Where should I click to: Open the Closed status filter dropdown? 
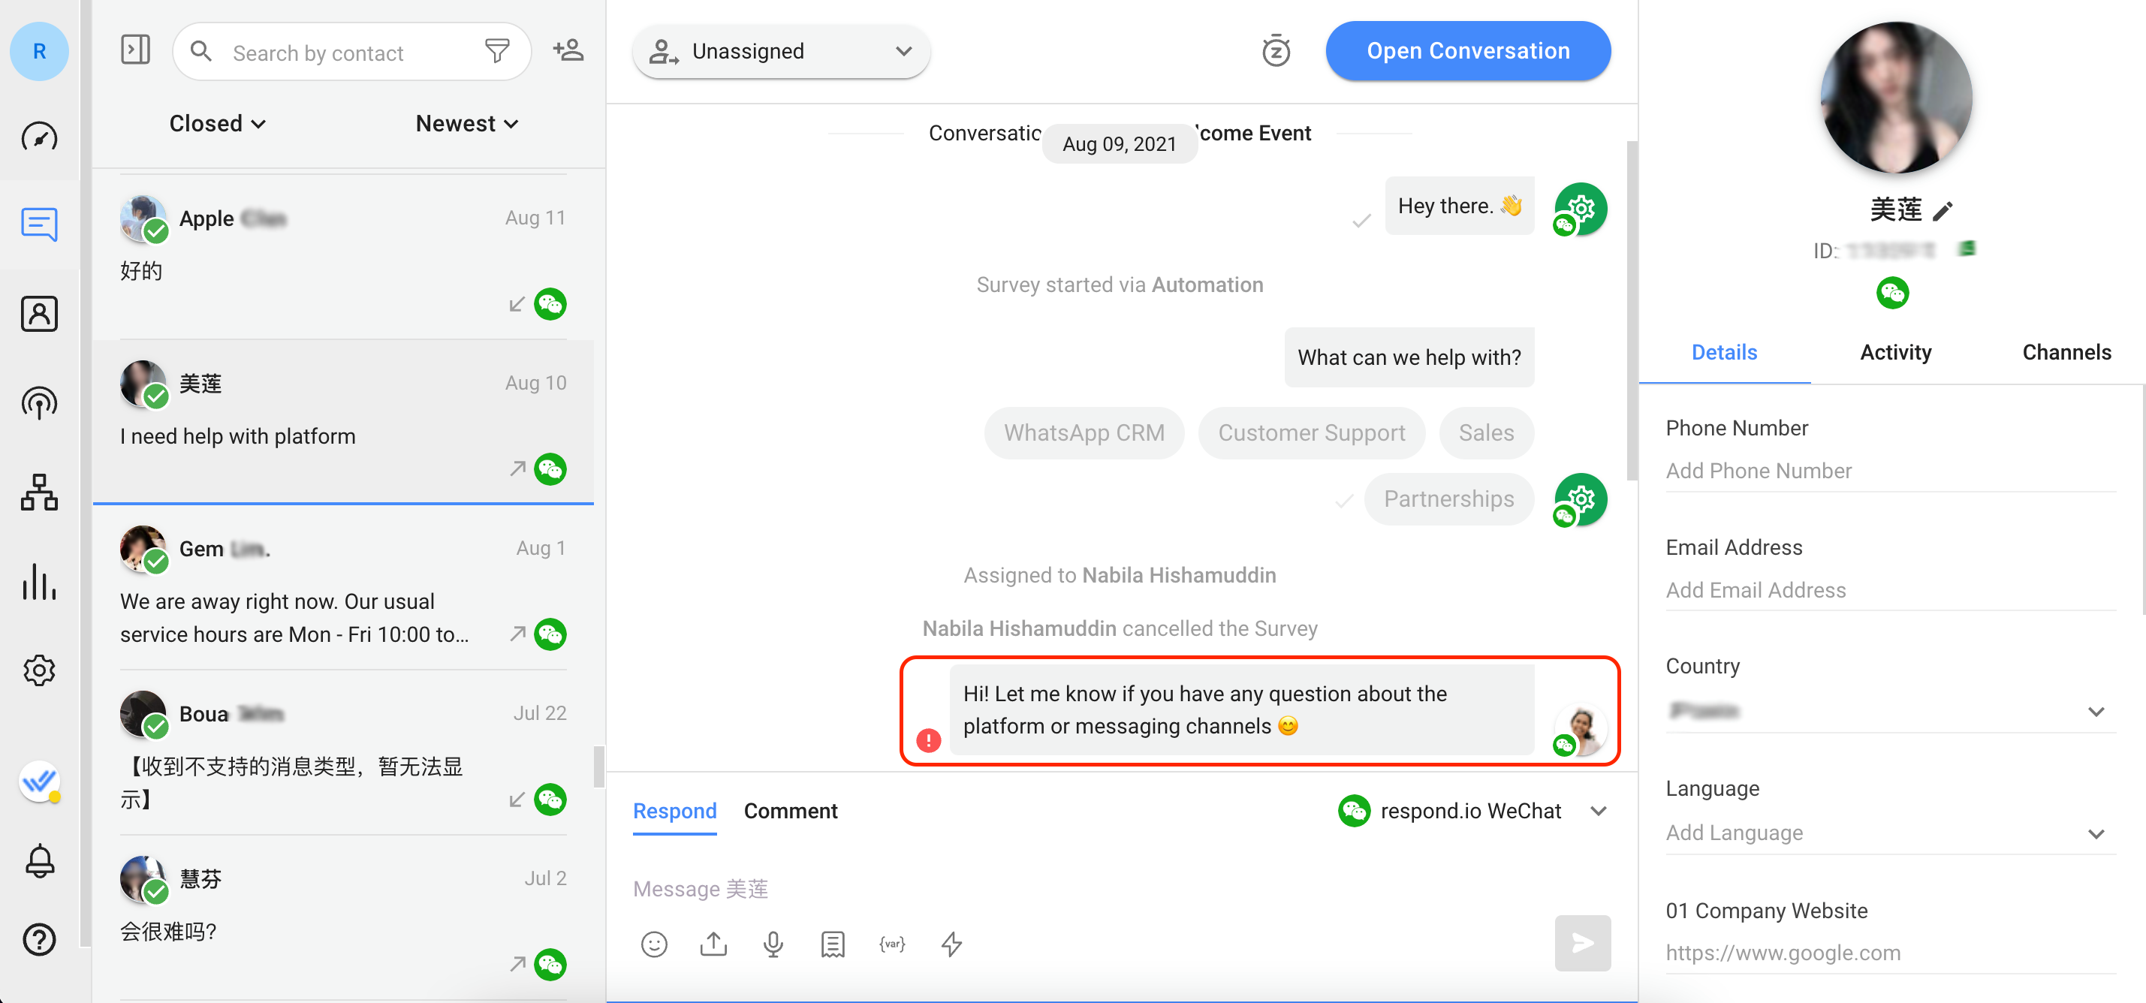tap(216, 124)
